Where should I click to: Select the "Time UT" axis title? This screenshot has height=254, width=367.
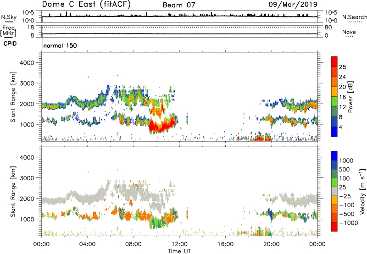(x=179, y=251)
